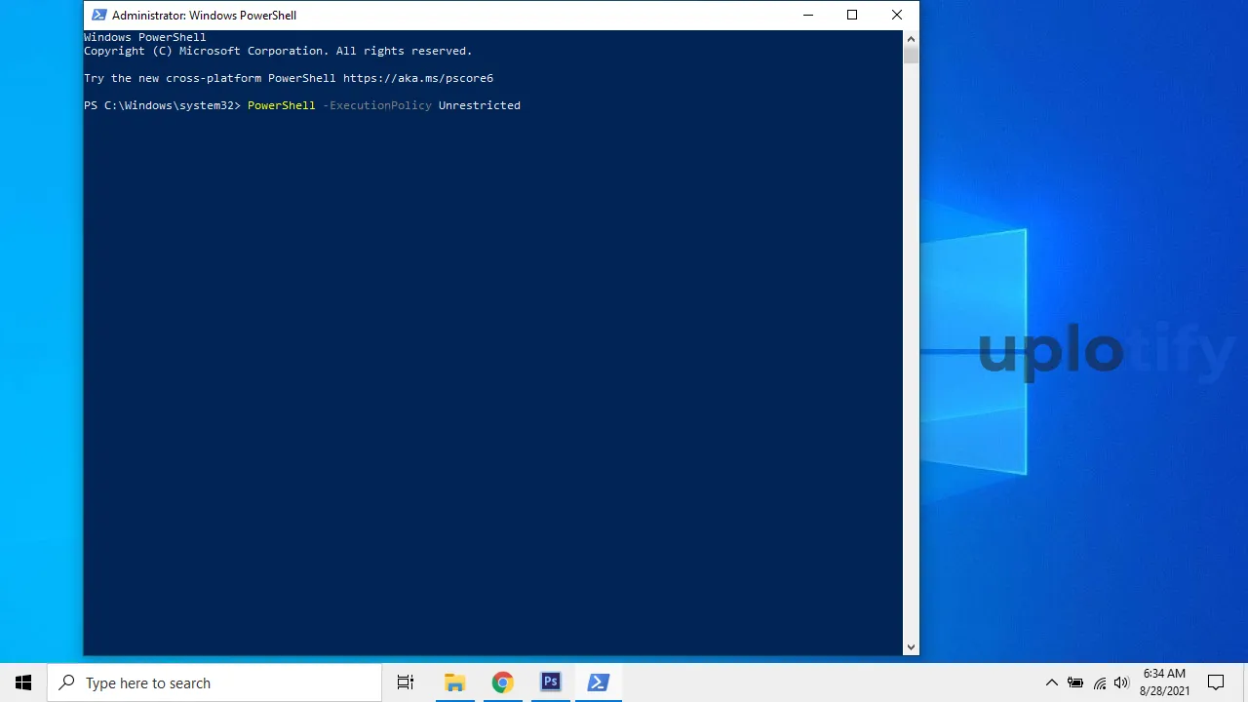Check battery status in the system tray

tap(1075, 682)
